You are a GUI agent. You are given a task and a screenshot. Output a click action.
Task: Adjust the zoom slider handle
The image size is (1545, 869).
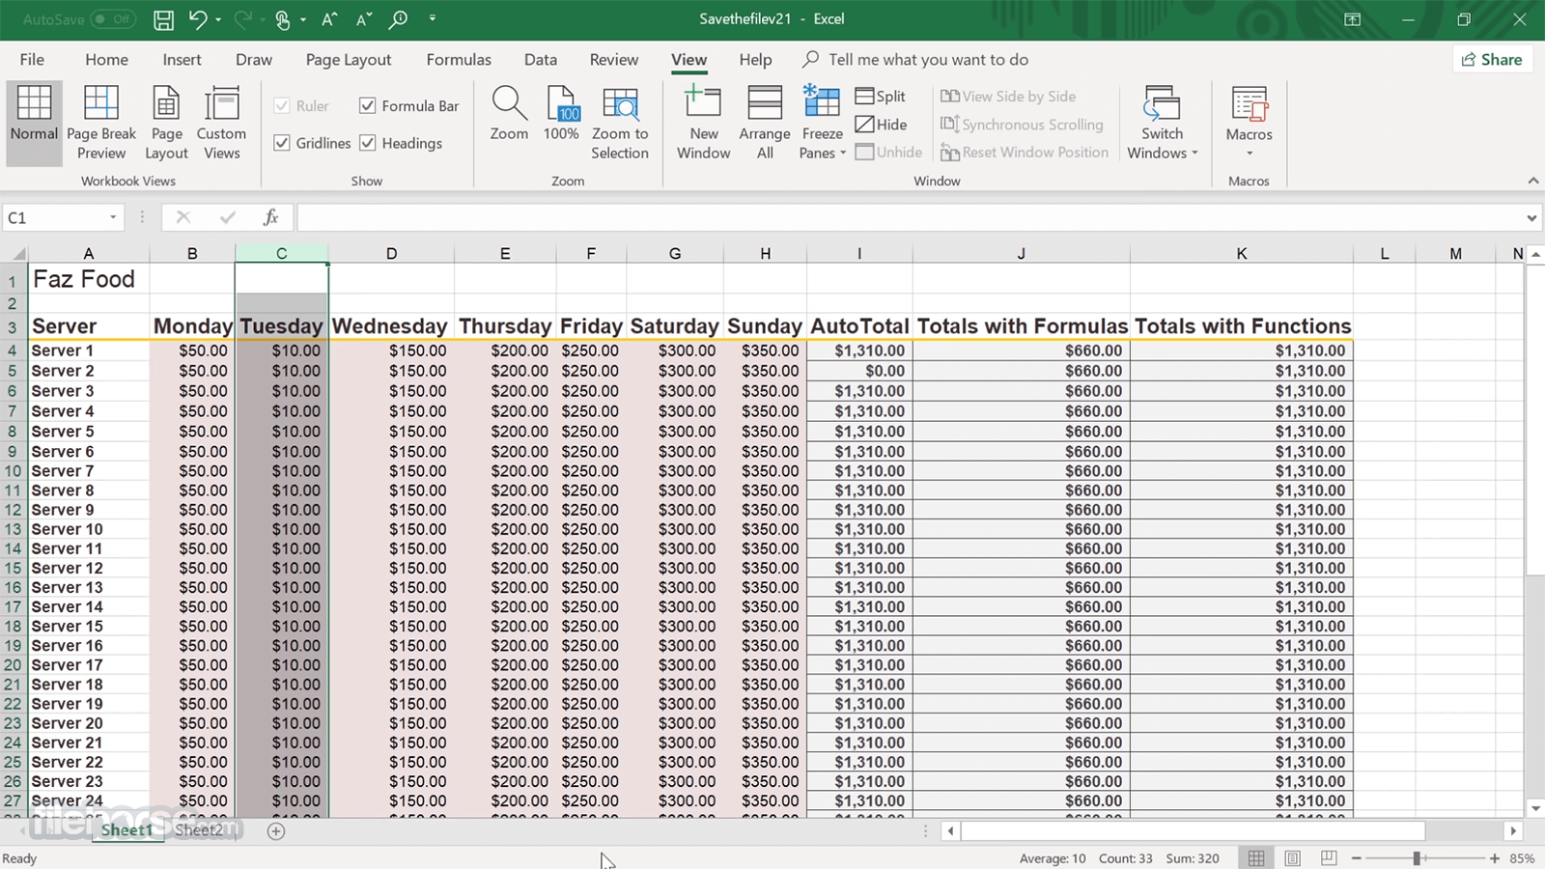(1417, 858)
